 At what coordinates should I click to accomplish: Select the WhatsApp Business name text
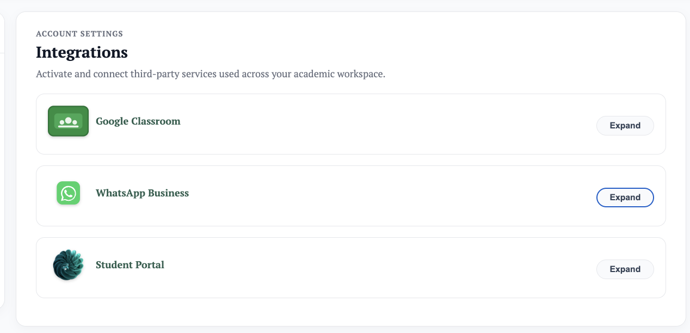point(143,193)
